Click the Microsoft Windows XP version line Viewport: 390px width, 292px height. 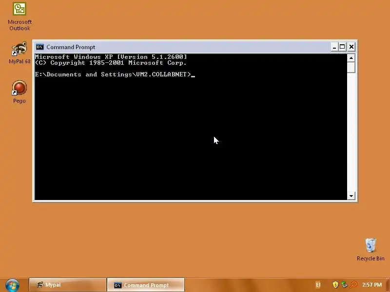coord(111,57)
